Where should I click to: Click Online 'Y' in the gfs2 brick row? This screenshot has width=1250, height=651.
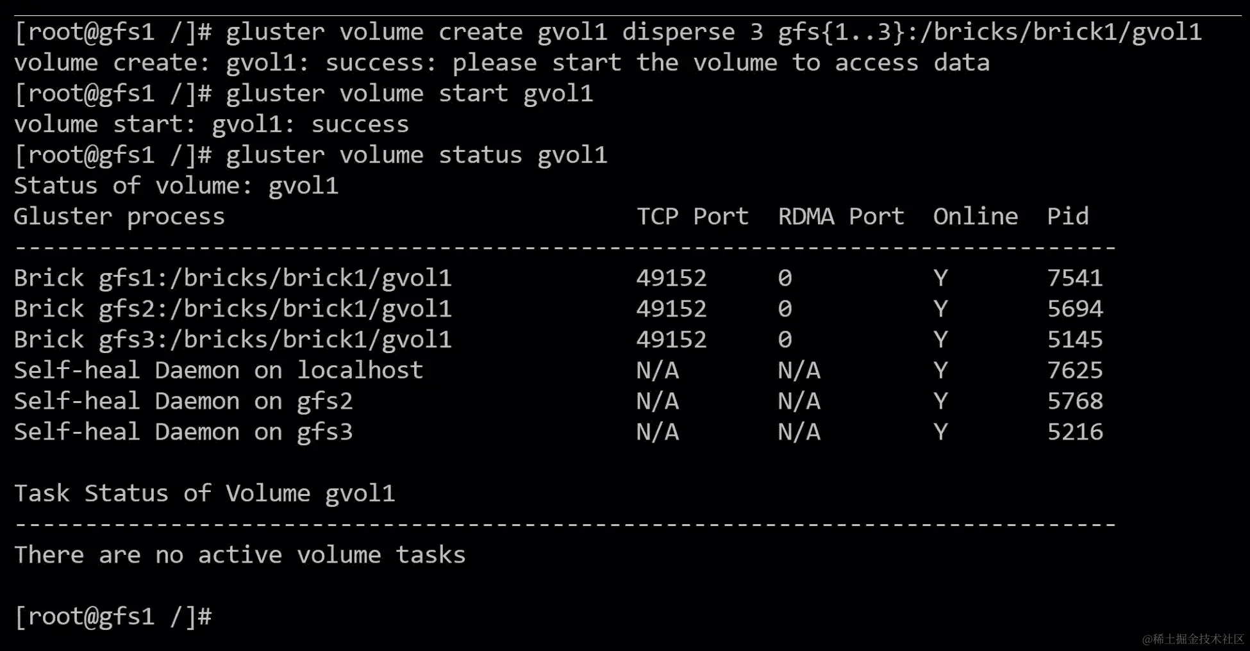click(940, 309)
